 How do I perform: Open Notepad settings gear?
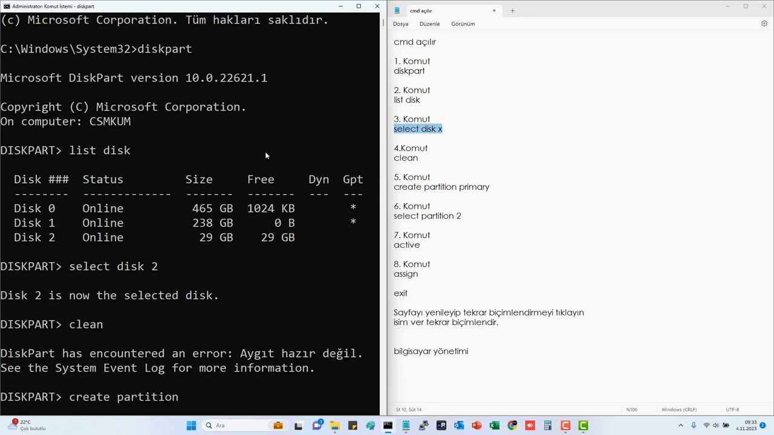click(x=764, y=24)
